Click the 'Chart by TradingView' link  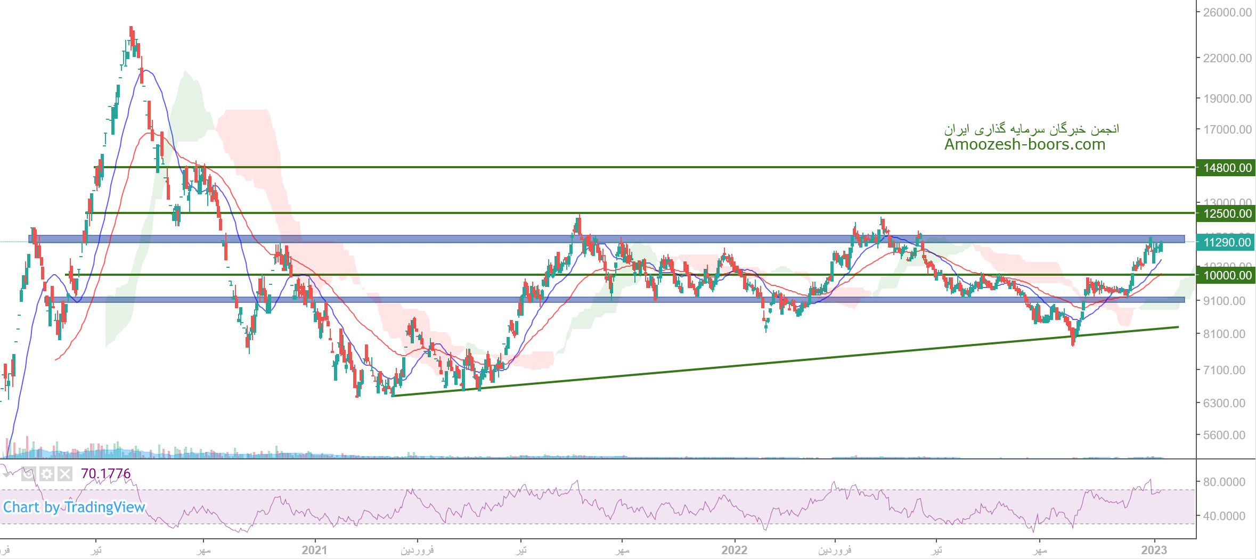(74, 507)
